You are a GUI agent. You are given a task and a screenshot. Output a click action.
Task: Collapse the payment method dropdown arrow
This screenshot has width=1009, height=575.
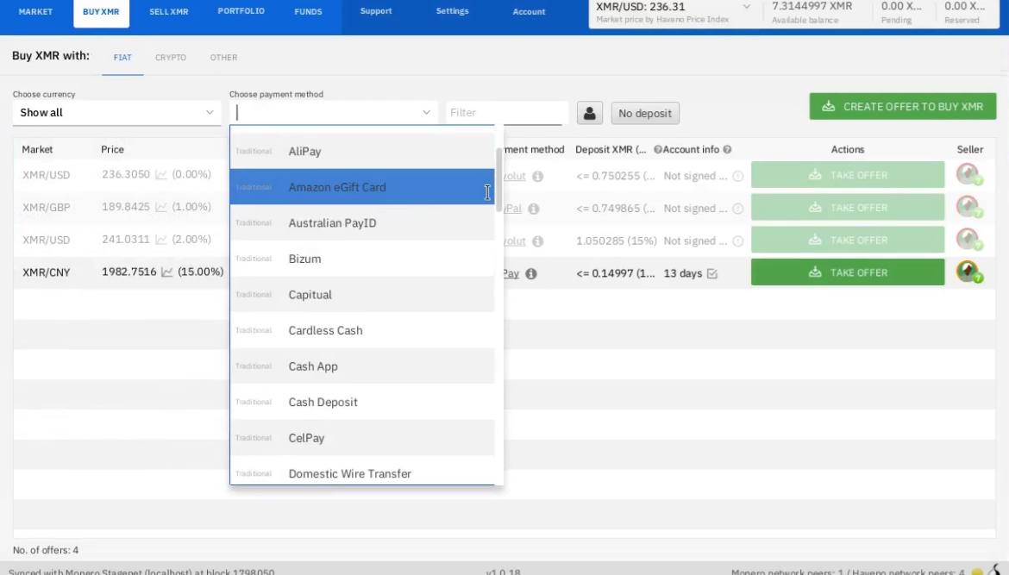click(426, 113)
